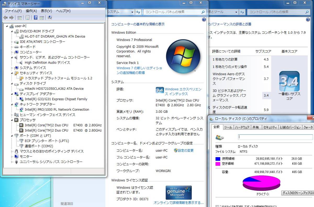The height and width of the screenshot is (207, 314).
Task: Switch to the セキュリティ tab
Action: point(270,127)
